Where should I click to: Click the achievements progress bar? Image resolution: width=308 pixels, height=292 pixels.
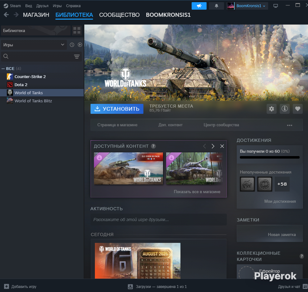(x=269, y=157)
